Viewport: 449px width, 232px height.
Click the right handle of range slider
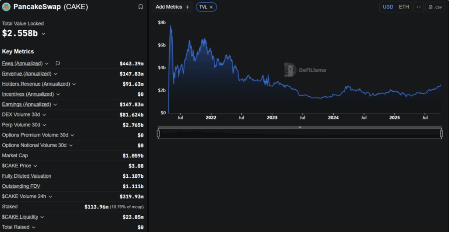[x=441, y=134]
